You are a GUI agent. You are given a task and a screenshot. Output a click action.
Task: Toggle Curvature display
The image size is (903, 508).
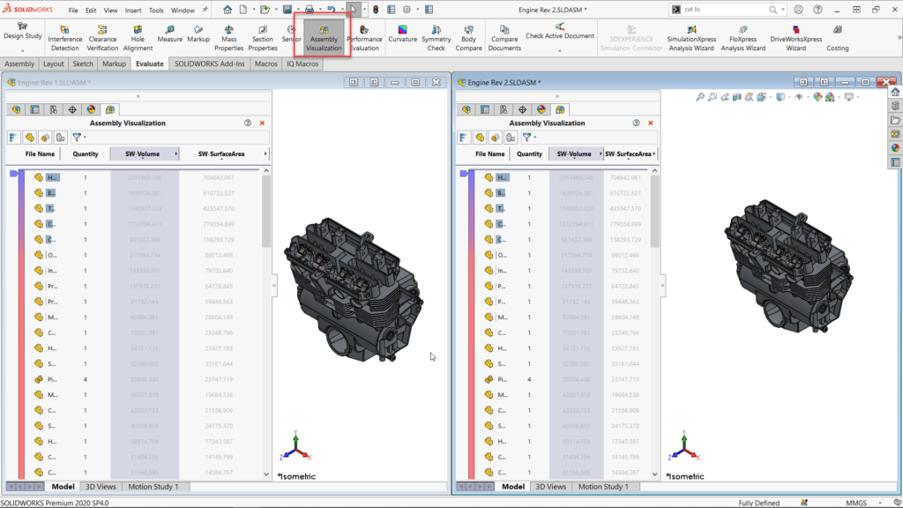click(402, 34)
